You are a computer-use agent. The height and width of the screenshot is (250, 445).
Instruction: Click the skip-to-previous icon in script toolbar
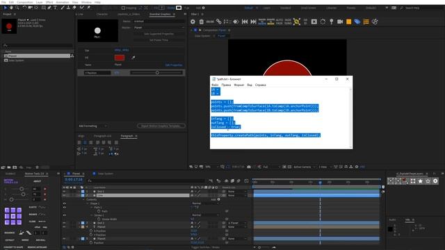tap(245, 22)
